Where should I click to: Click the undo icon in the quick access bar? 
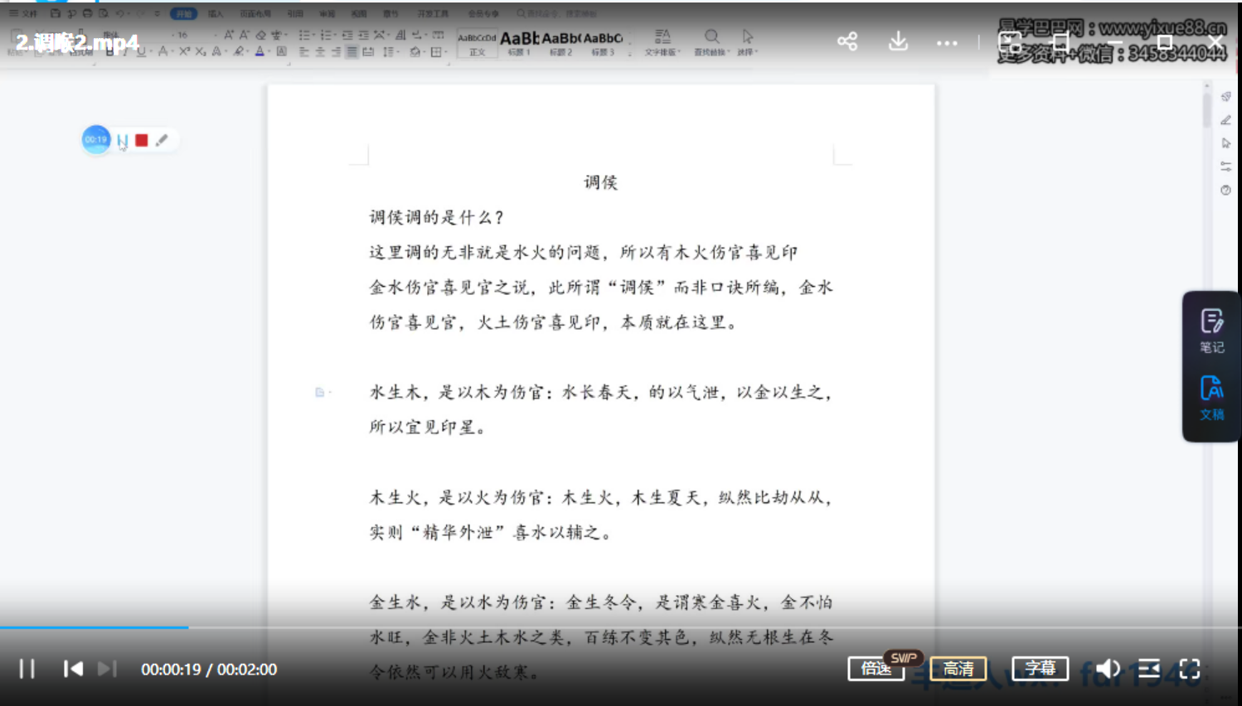(x=119, y=13)
